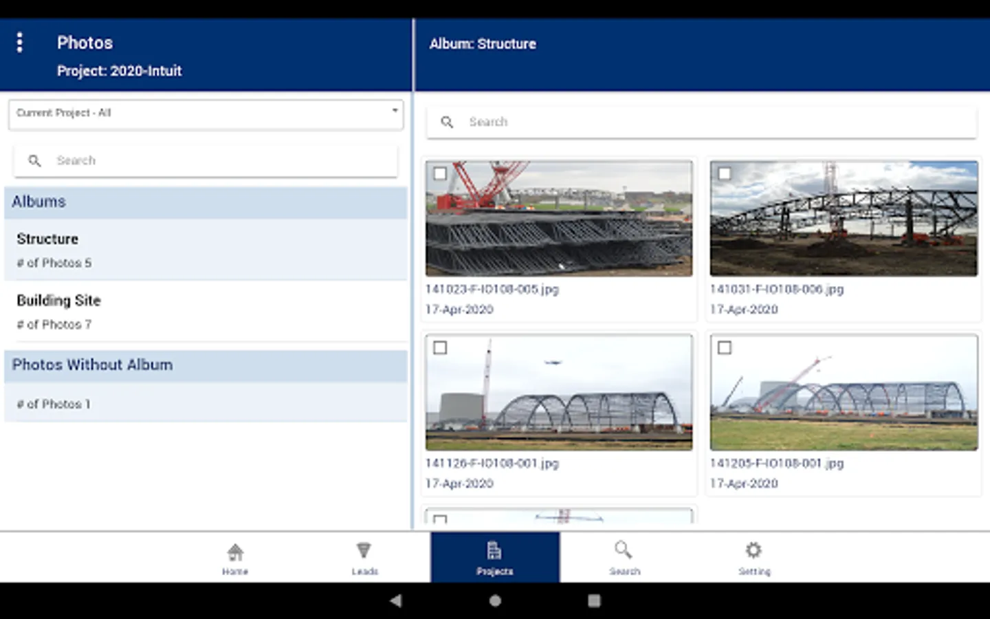Click the filename 141031-F-IO108-006.jpg
Screen dimensions: 990x619
coord(777,290)
